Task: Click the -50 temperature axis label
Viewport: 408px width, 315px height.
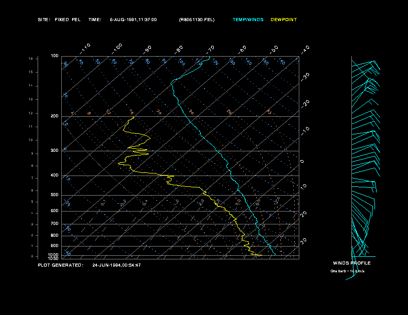Action: 274,50
